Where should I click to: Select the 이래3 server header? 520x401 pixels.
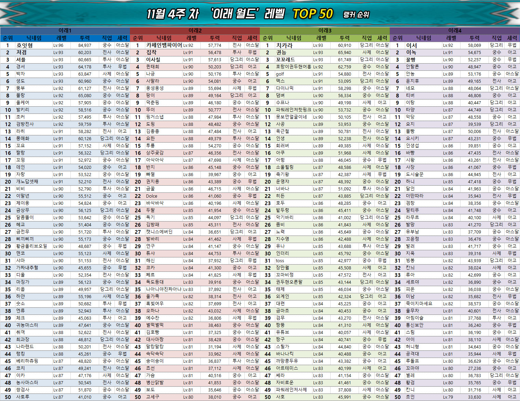pyautogui.click(x=325, y=30)
